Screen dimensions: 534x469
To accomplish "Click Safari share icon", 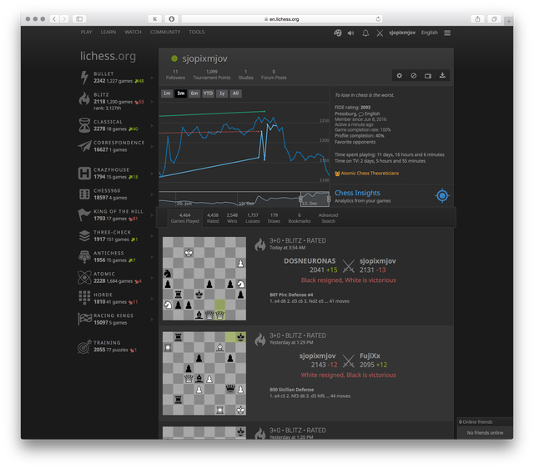I will click(477, 19).
